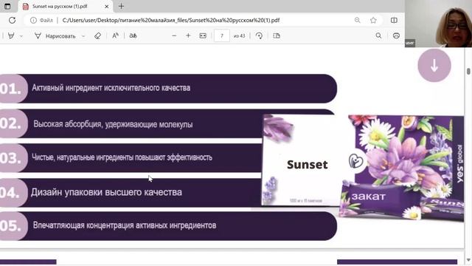This screenshot has width=472, height=266.
Task: Click the presenter webcam video thumbnail
Action: [x=438, y=24]
